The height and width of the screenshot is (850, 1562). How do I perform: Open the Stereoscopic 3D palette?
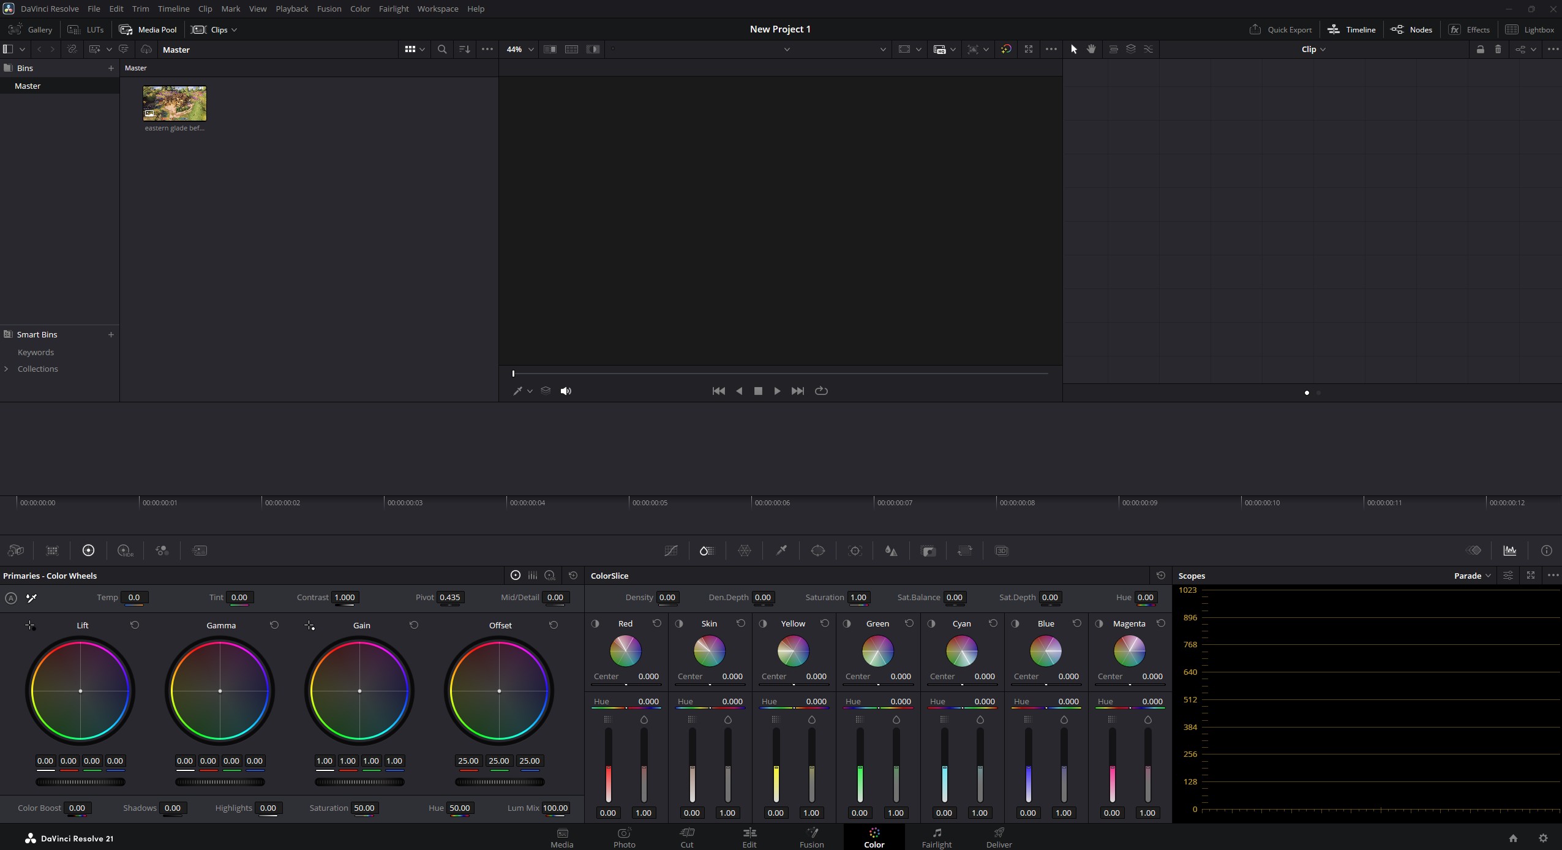pyautogui.click(x=1002, y=551)
